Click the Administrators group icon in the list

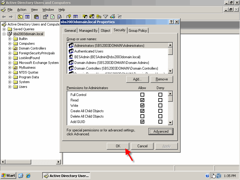click(x=71, y=46)
